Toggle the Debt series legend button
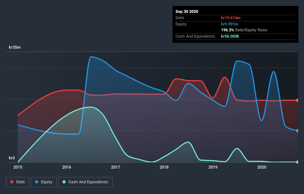This screenshot has height=194, width=304. tap(18, 182)
